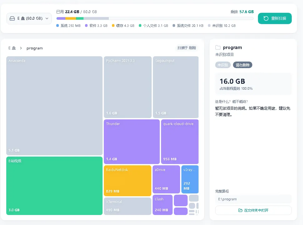Select the B站视频 3.0 GB block

click(54, 186)
